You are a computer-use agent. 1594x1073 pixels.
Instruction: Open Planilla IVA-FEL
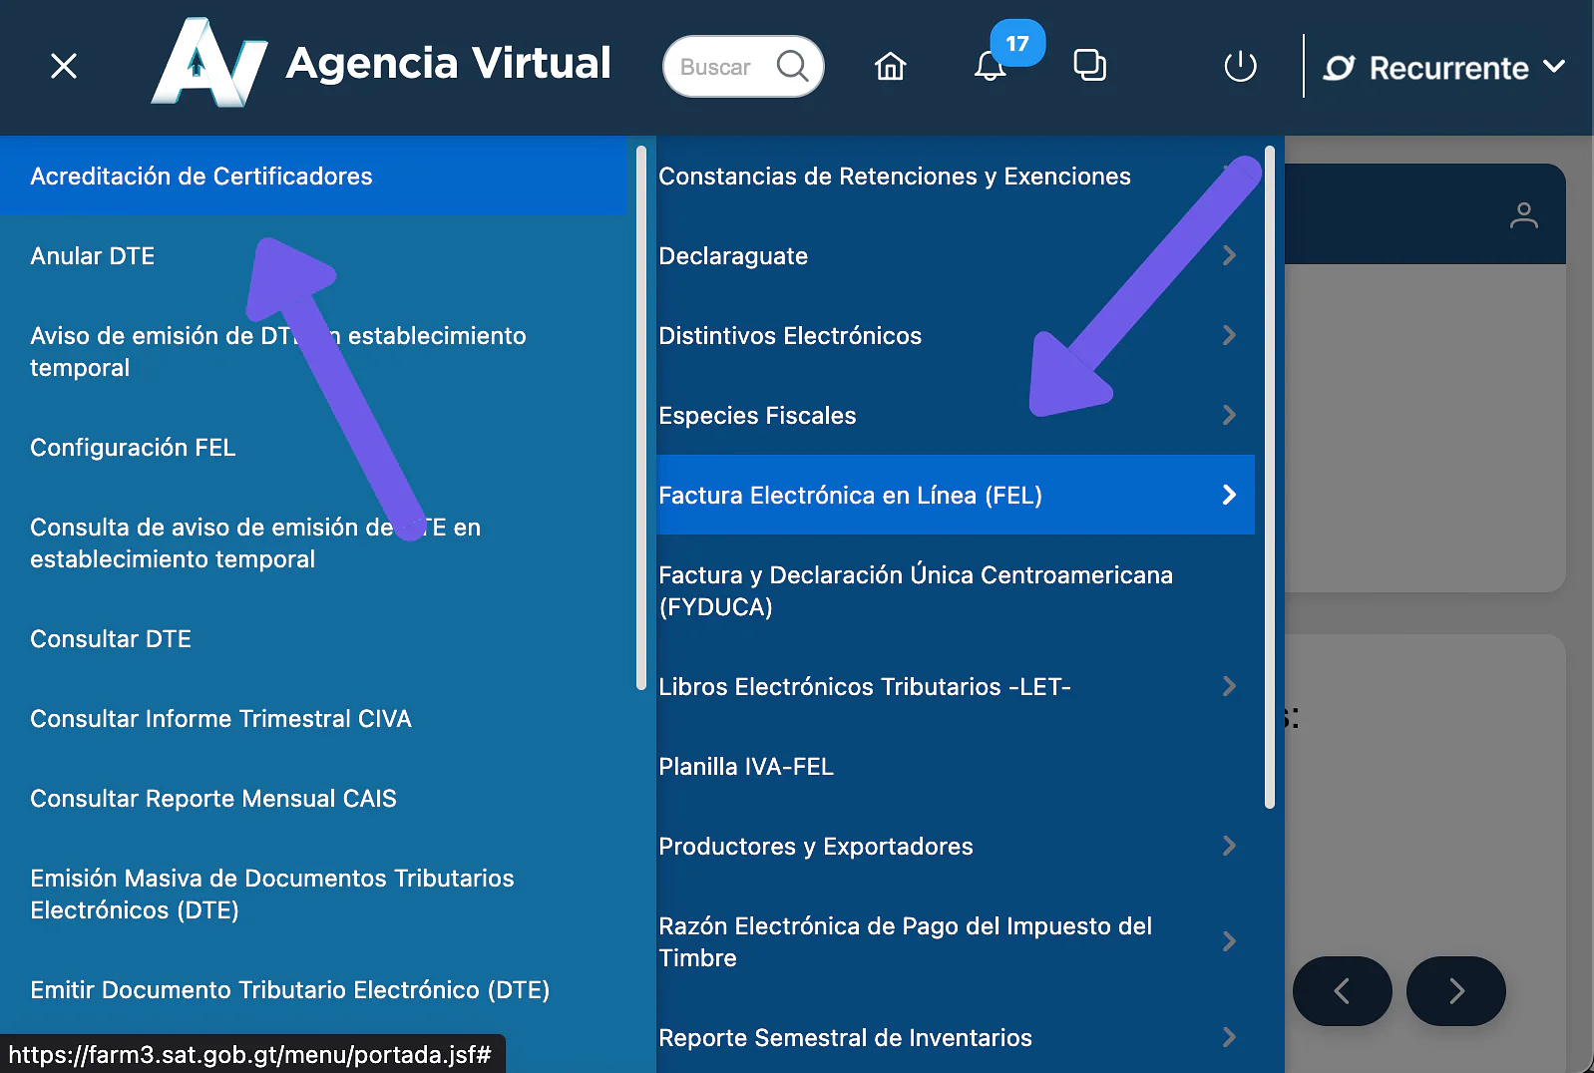click(956, 766)
